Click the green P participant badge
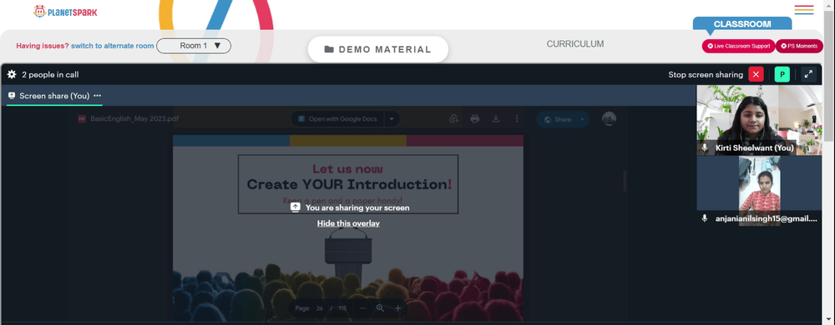This screenshot has width=835, height=325. (782, 74)
